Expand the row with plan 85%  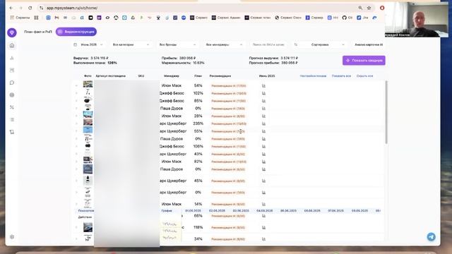77,101
